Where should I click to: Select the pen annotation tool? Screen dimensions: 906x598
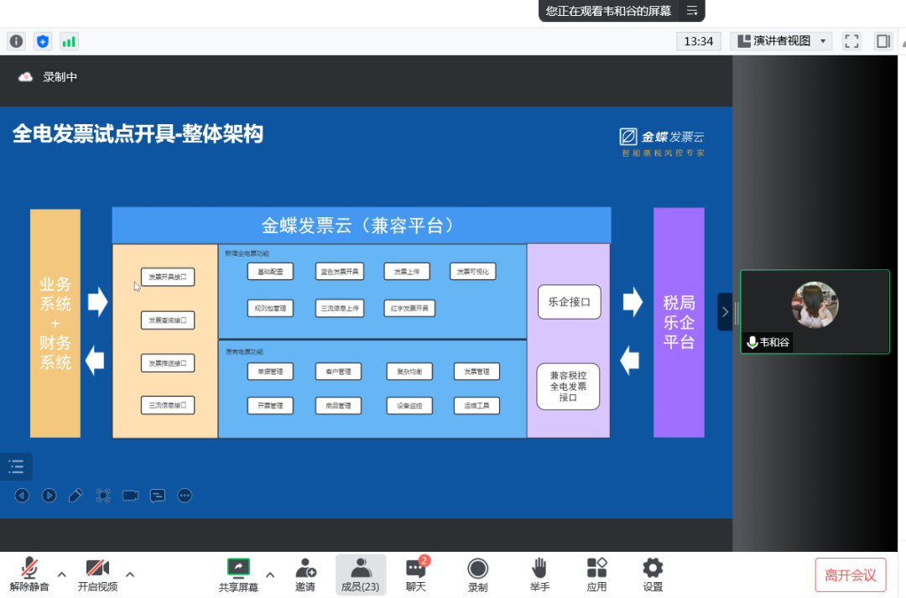75,495
